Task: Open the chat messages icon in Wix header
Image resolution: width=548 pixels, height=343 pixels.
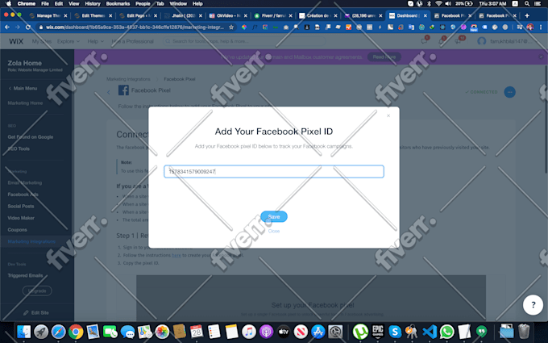Action: [x=424, y=41]
